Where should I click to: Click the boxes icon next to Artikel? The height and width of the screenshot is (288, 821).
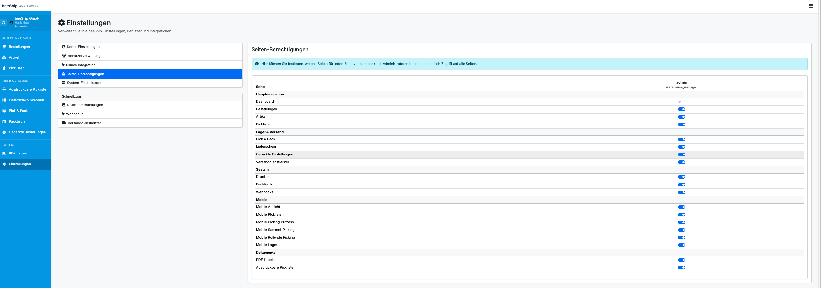point(4,57)
